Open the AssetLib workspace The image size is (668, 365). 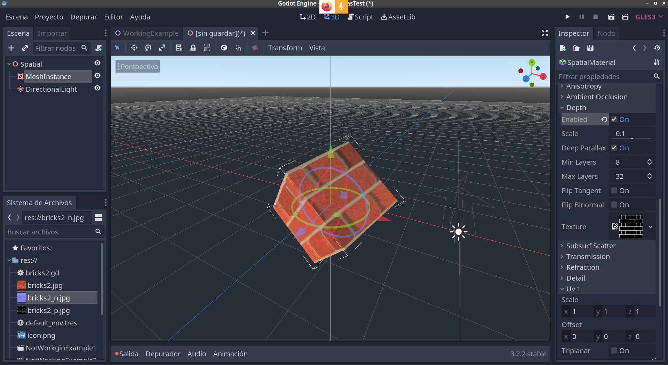coord(398,17)
